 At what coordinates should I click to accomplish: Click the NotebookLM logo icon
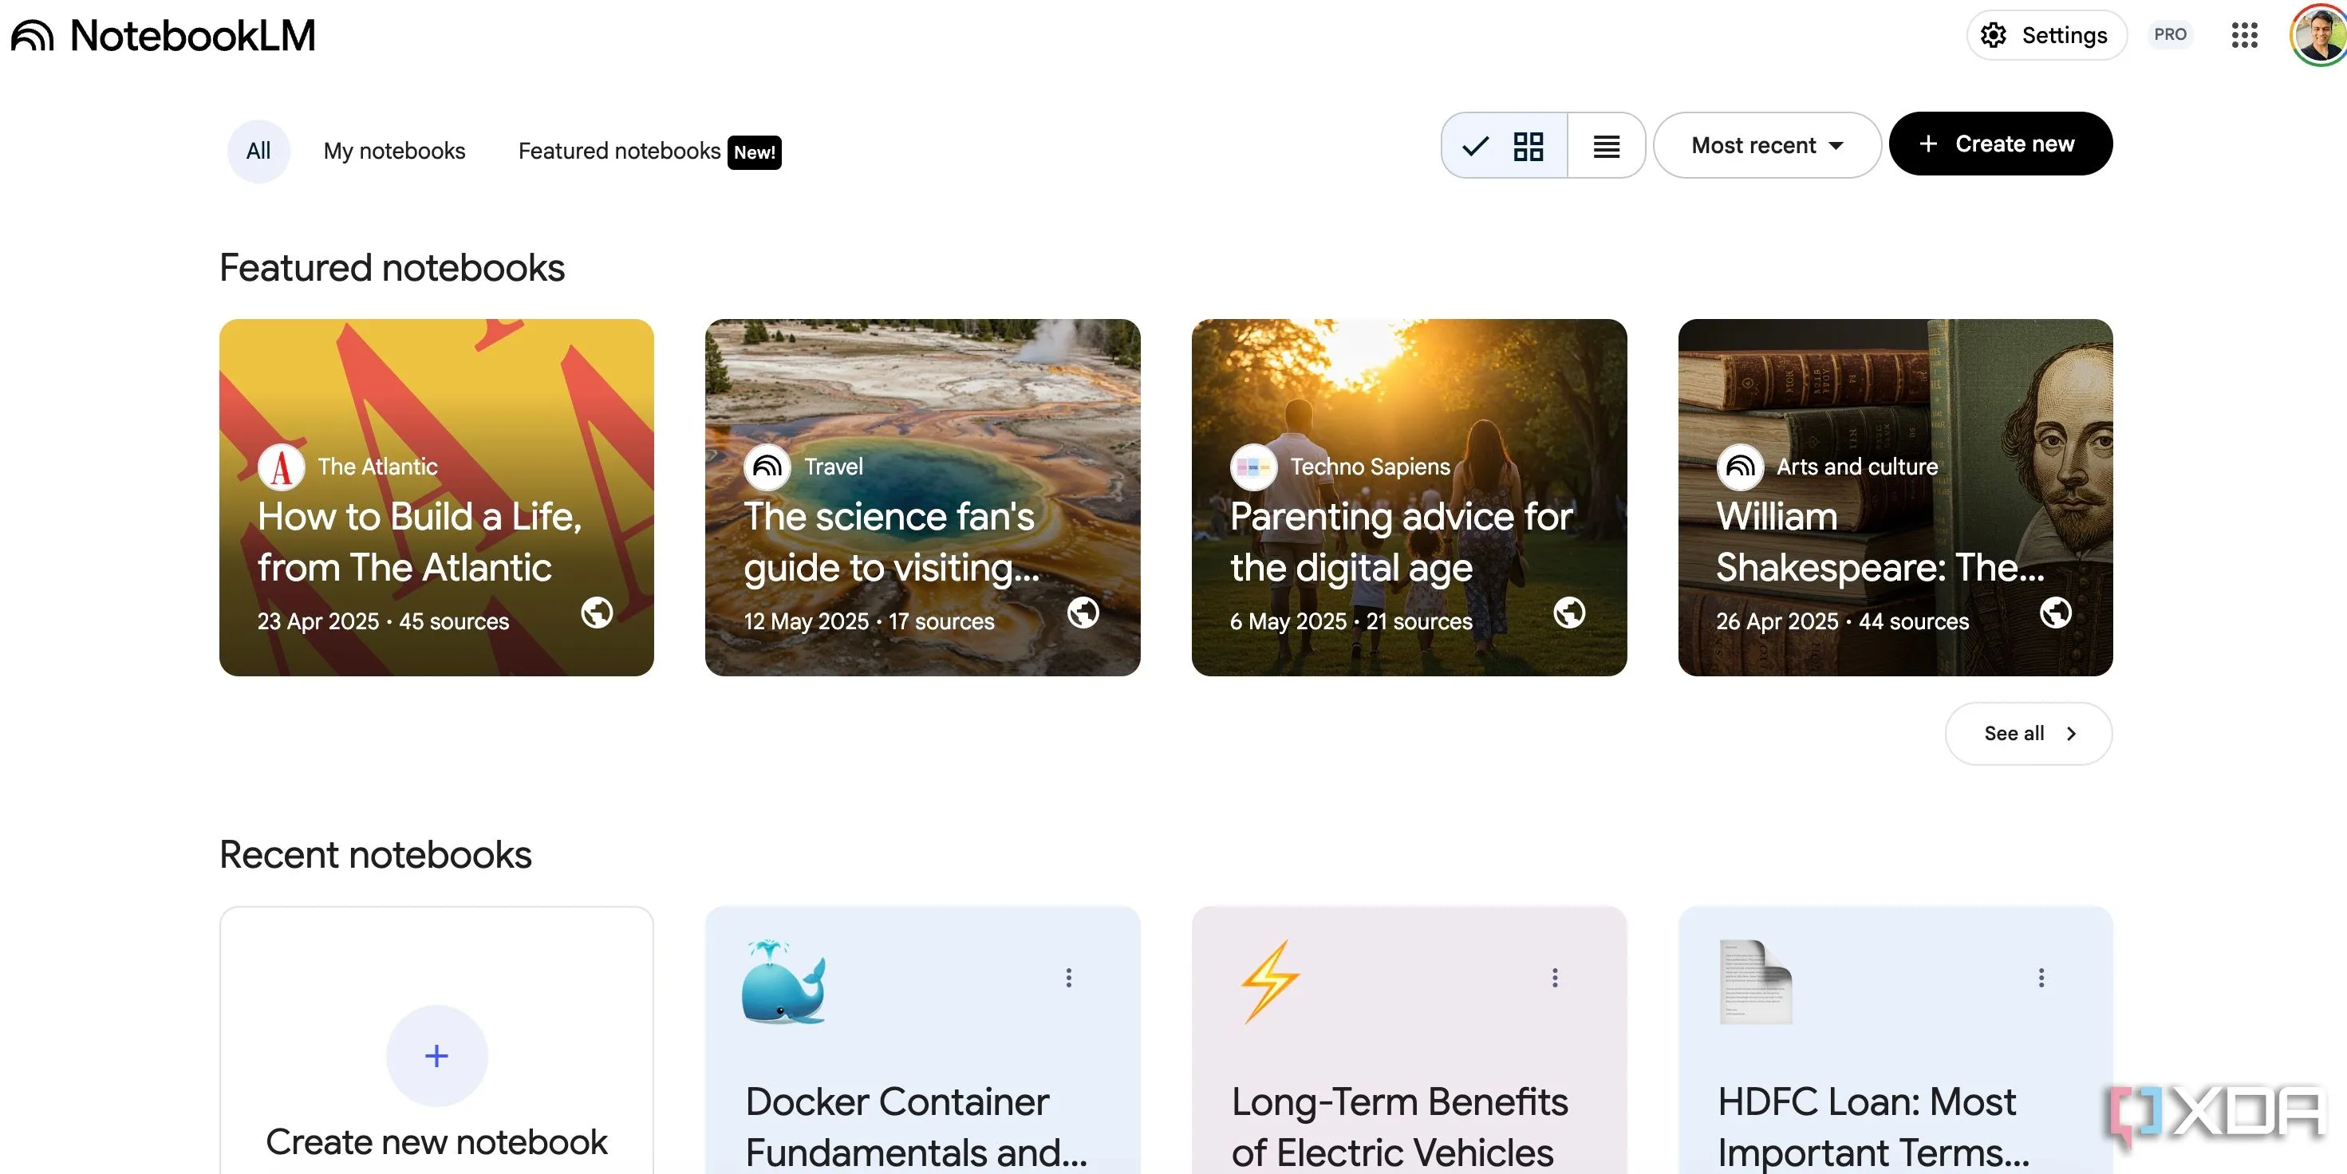(33, 36)
